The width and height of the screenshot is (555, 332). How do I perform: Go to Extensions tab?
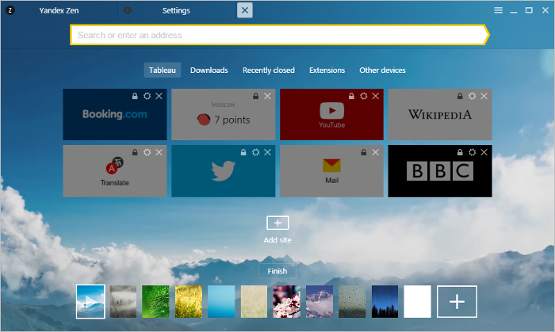click(x=327, y=70)
